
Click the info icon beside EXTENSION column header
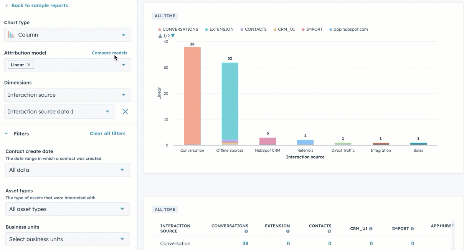pyautogui.click(x=288, y=230)
